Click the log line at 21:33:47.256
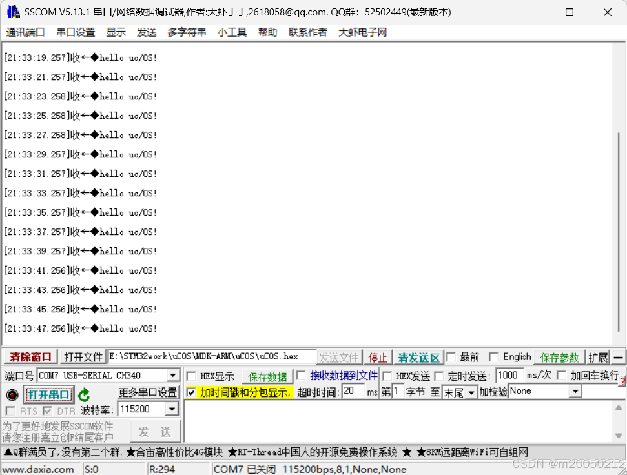Screen dimensions: 627x475 tap(80, 328)
